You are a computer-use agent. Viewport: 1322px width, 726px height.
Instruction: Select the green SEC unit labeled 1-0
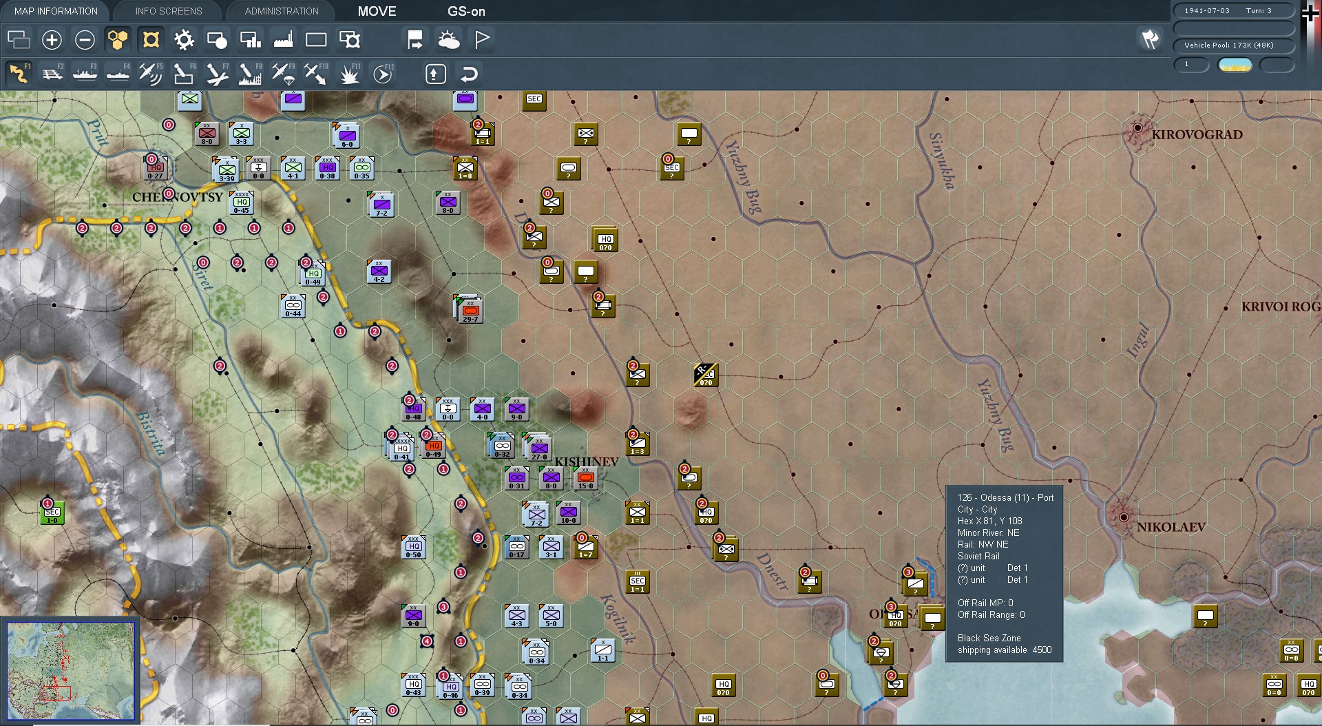point(52,512)
